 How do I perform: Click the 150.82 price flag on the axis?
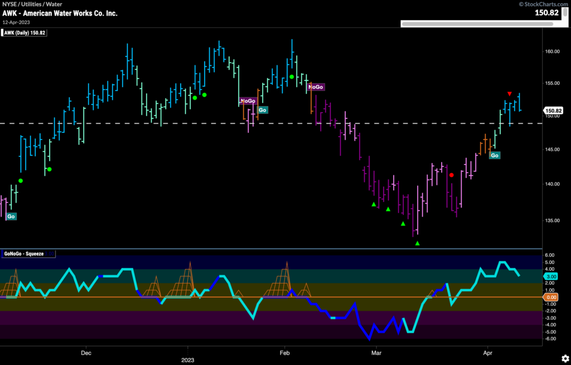[554, 110]
